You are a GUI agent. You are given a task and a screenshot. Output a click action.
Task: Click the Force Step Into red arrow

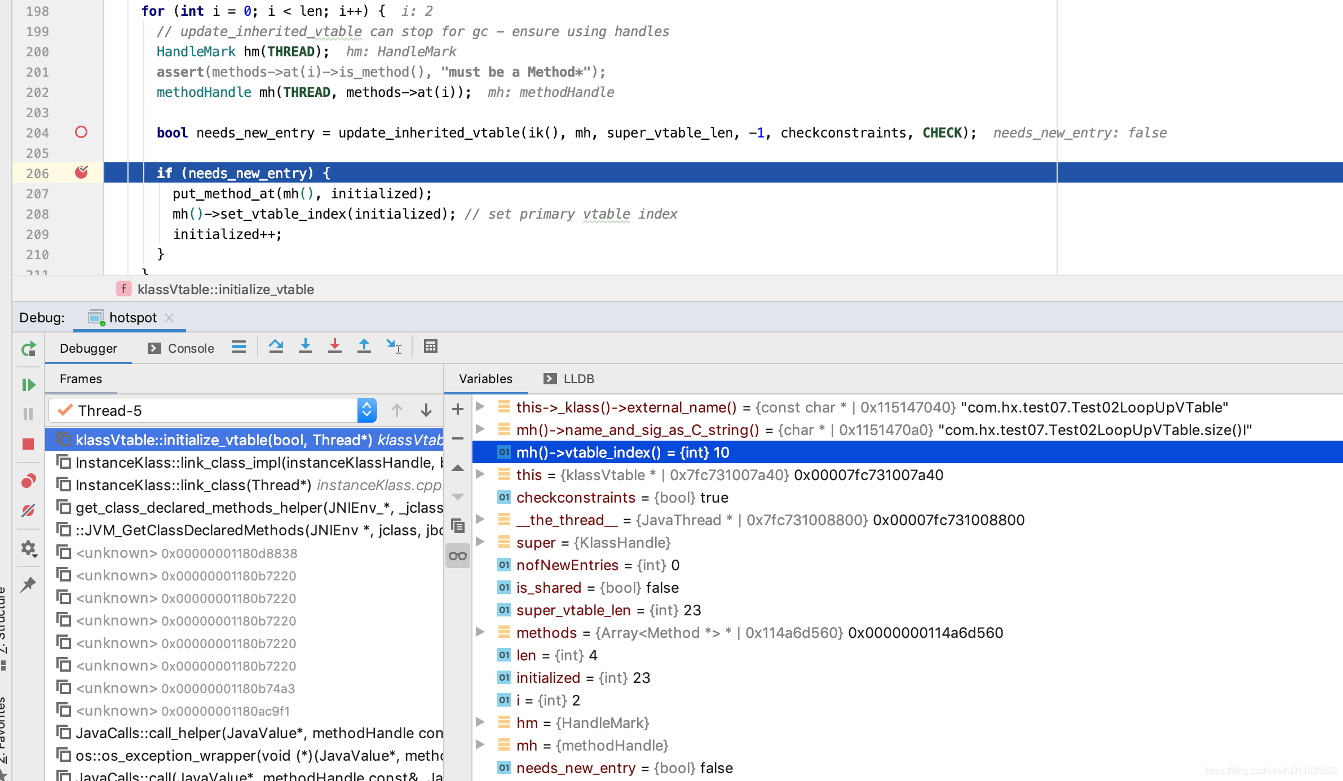pos(334,346)
